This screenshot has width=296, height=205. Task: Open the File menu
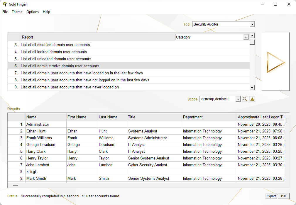(5, 12)
